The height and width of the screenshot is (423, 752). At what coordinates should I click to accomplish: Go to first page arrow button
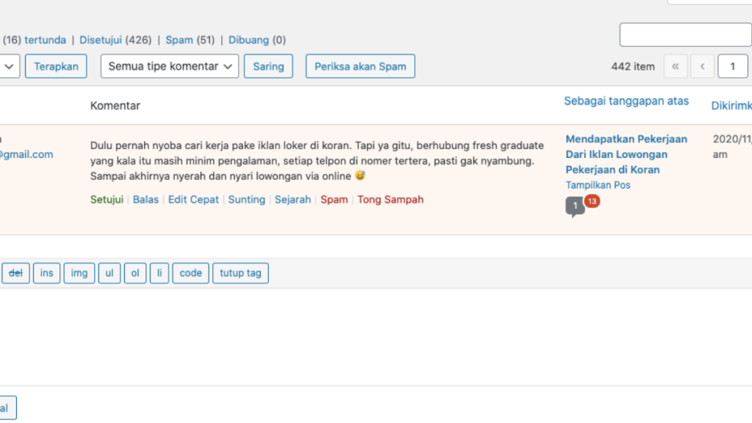pyautogui.click(x=675, y=66)
